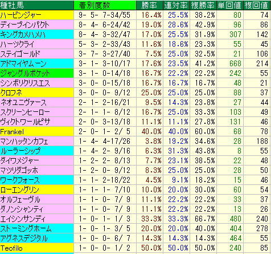Image resolution: width=271 pixels, height=254 pixels.
Task: Click the 複回値 column header
Action: pyautogui.click(x=256, y=5)
